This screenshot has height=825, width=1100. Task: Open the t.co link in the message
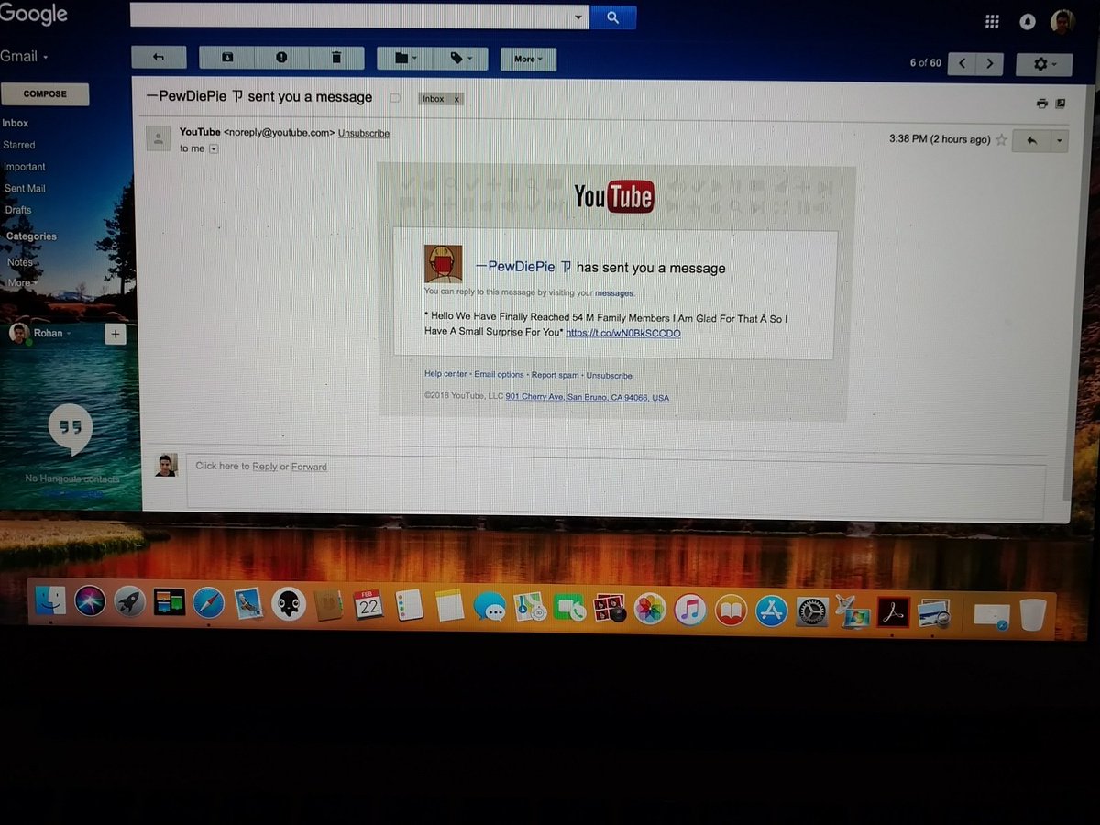[x=623, y=333]
